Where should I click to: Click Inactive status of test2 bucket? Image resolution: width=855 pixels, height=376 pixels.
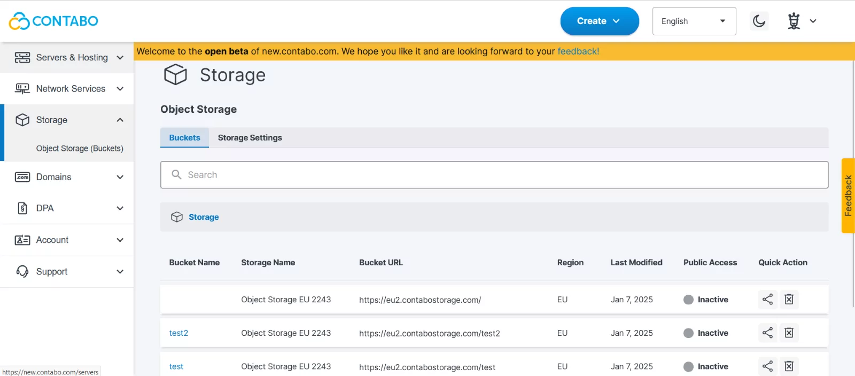click(x=706, y=333)
